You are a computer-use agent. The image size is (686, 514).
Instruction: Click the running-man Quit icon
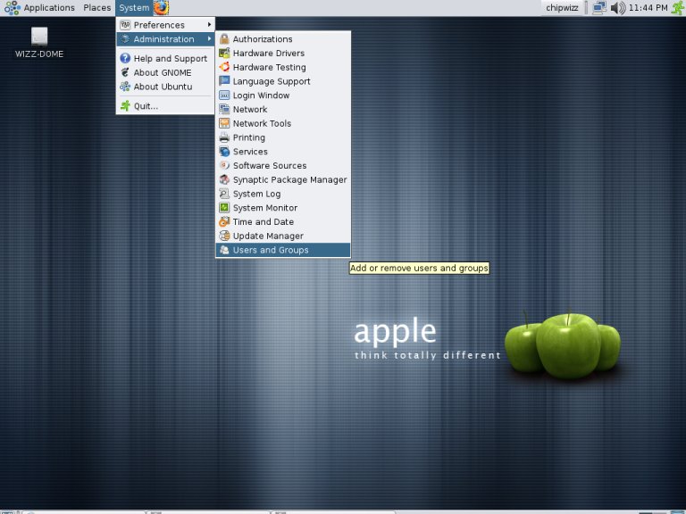coord(125,106)
